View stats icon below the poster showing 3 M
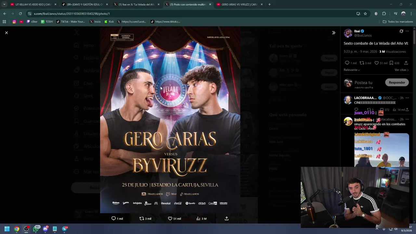416x234 pixels. (x=198, y=218)
